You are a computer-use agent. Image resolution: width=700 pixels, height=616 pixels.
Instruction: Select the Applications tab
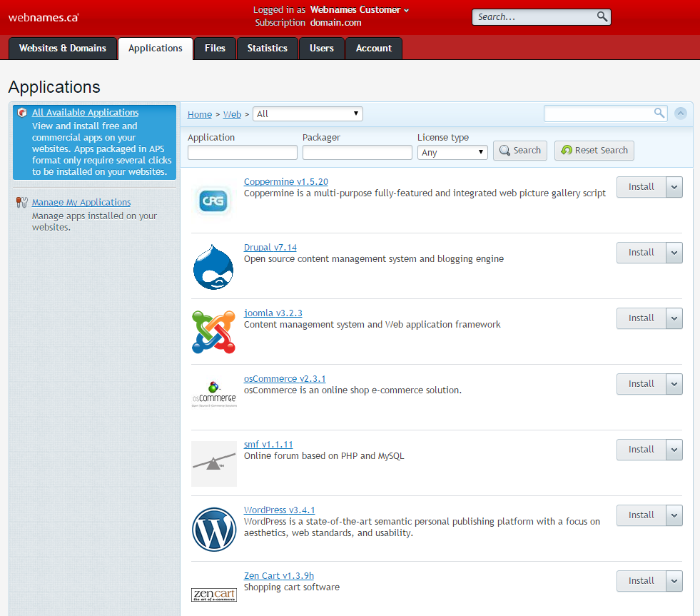156,49
